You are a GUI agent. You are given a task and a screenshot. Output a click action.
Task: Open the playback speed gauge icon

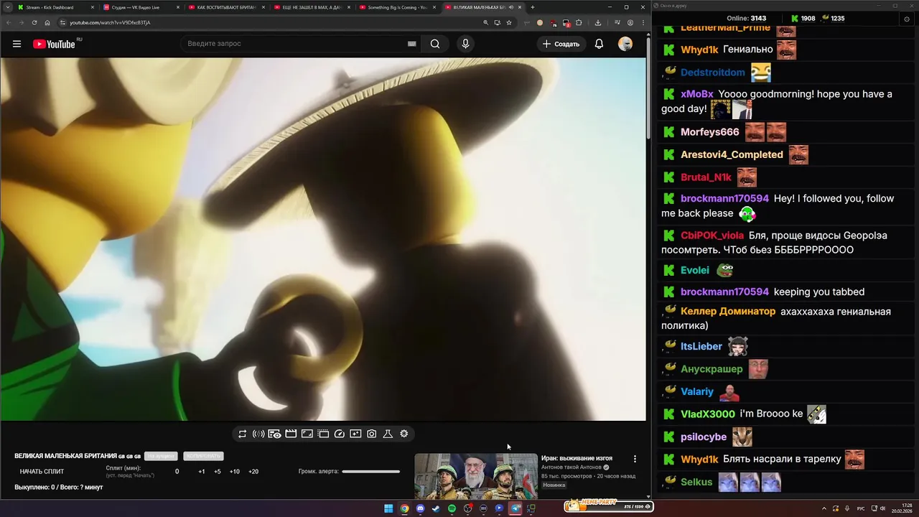click(340, 434)
